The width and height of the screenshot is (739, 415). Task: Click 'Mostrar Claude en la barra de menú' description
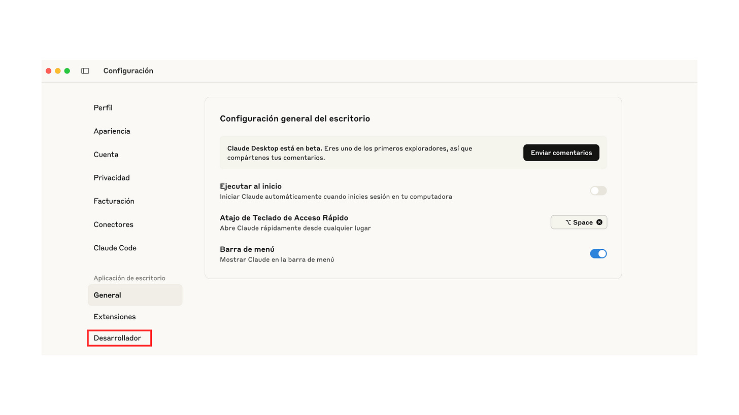tap(277, 259)
